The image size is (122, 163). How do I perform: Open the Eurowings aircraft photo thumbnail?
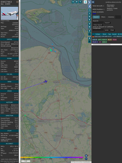tap(9, 13)
